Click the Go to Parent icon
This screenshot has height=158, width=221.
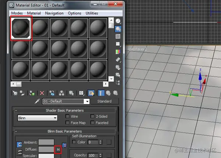coord(108,93)
